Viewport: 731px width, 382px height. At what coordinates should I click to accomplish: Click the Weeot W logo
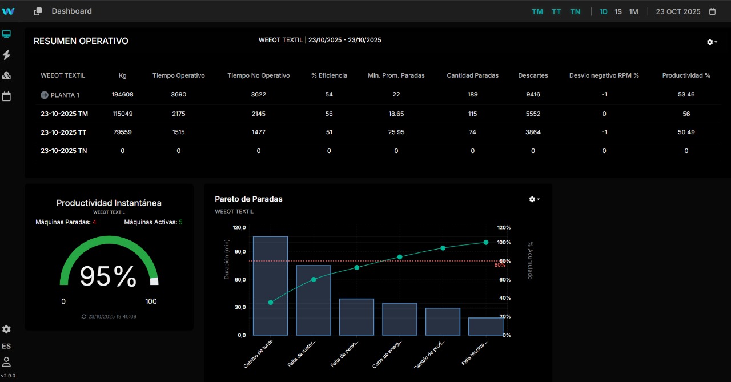9,11
